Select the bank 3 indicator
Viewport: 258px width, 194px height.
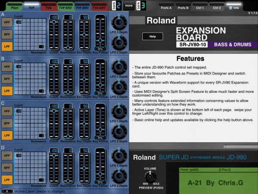pos(141,6)
